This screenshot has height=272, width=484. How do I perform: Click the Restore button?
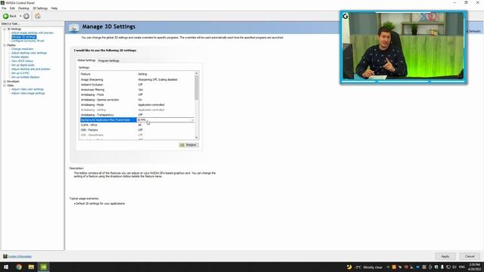[189, 145]
